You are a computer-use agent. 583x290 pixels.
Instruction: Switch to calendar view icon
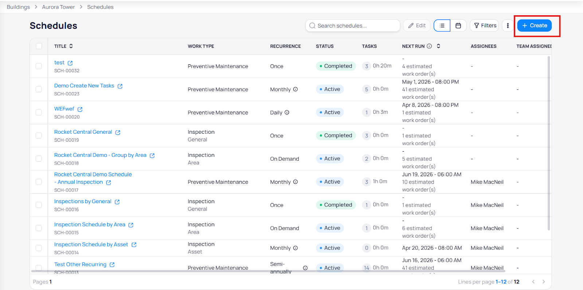(x=458, y=25)
